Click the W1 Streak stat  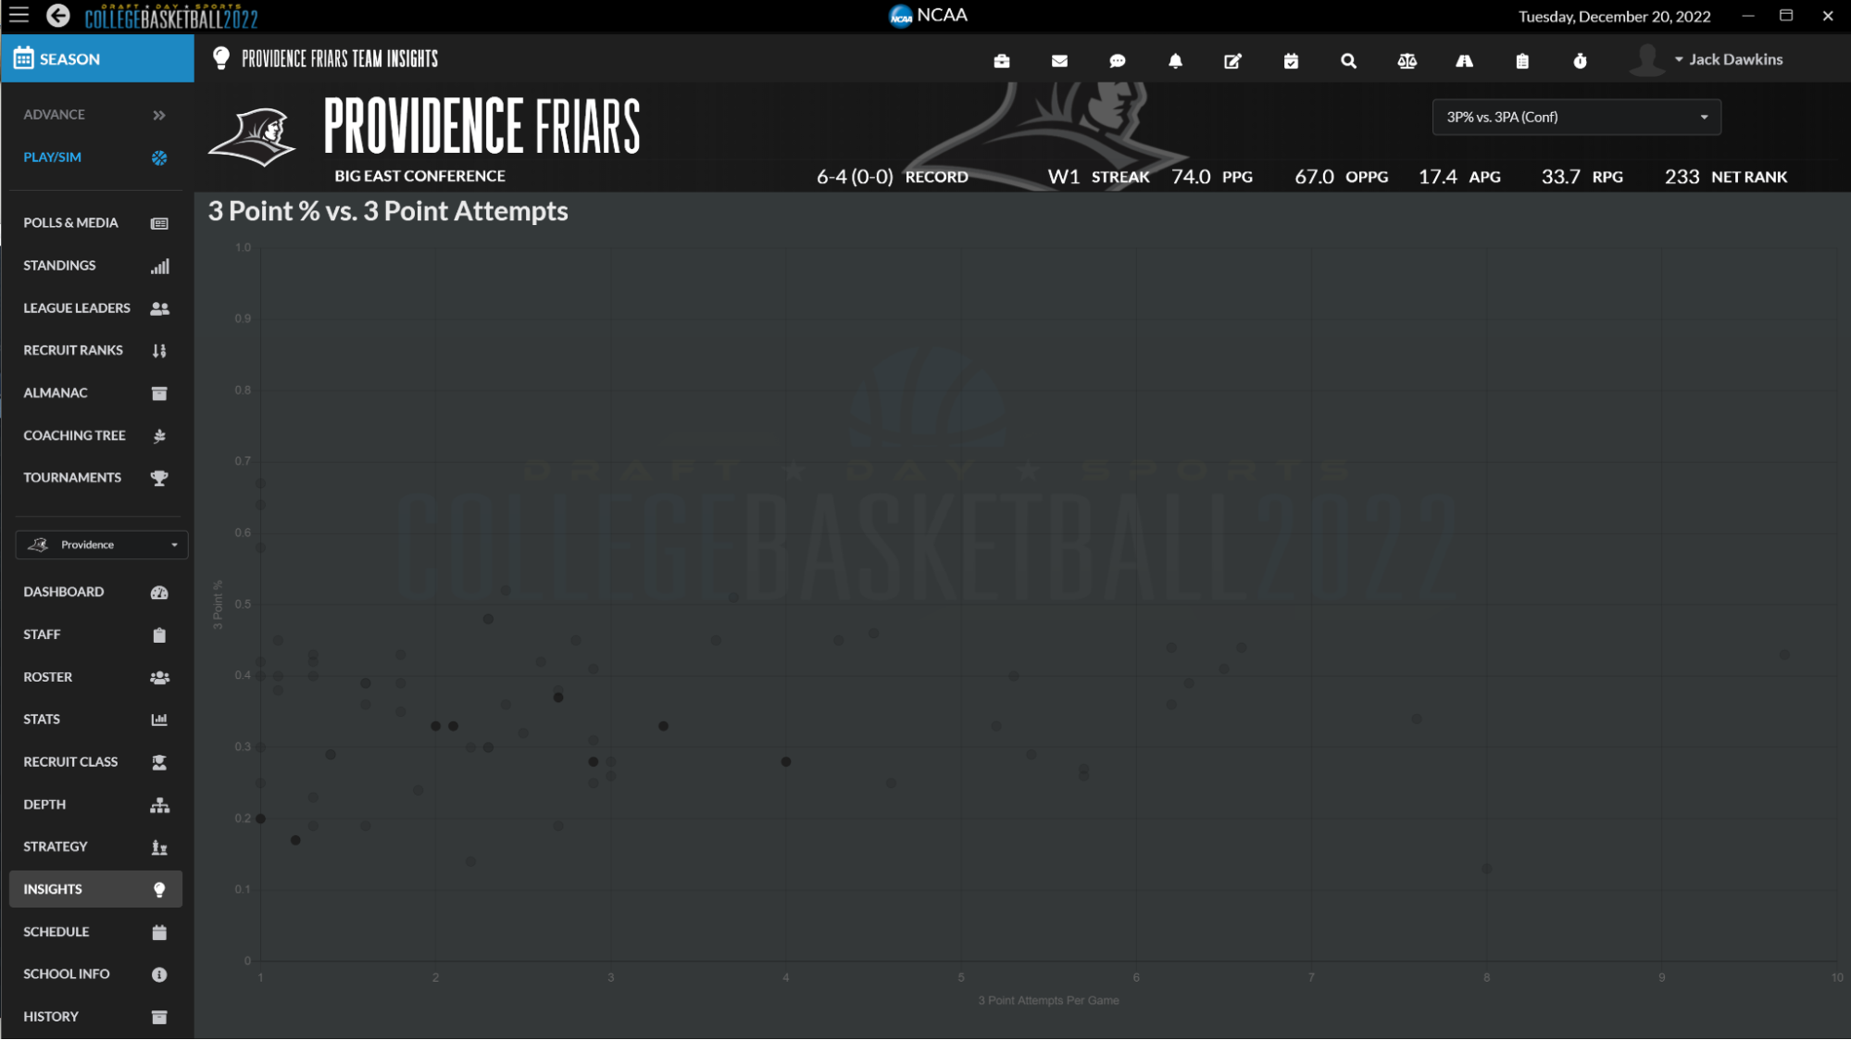coord(1098,177)
